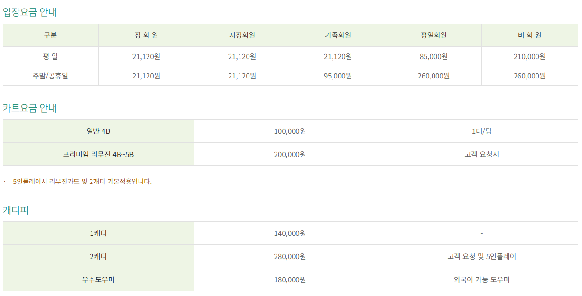Select the 210,000원 non-member weekday fee
Image resolution: width=582 pixels, height=296 pixels.
pos(529,57)
